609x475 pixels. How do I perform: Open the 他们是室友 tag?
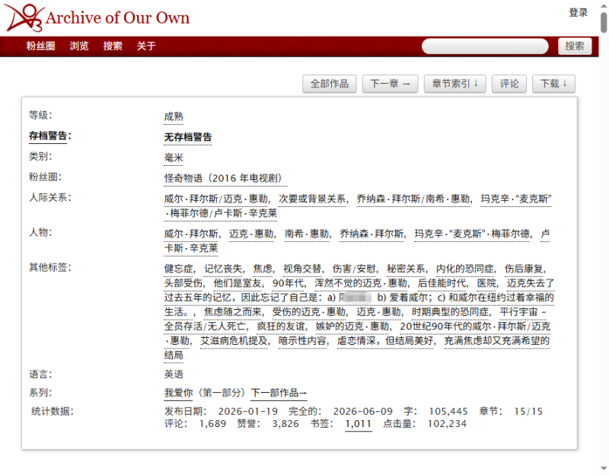click(238, 283)
